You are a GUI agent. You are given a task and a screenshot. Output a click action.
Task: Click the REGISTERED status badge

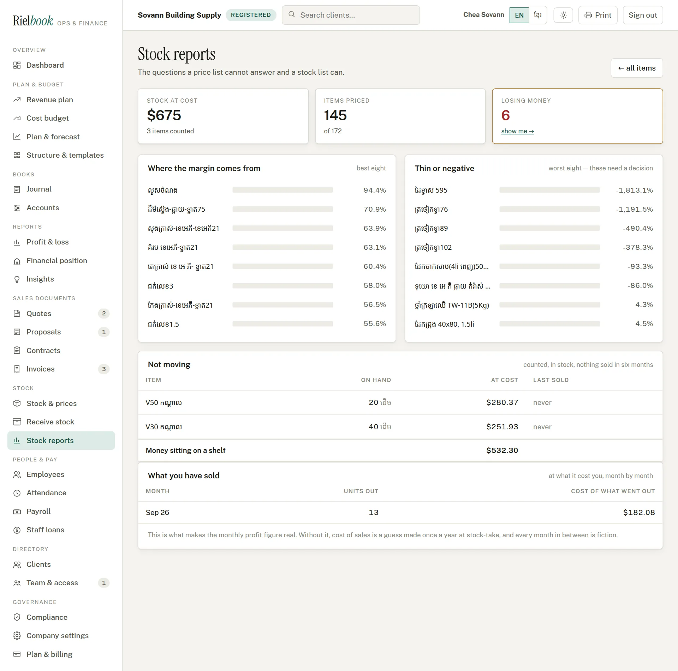pos(251,15)
